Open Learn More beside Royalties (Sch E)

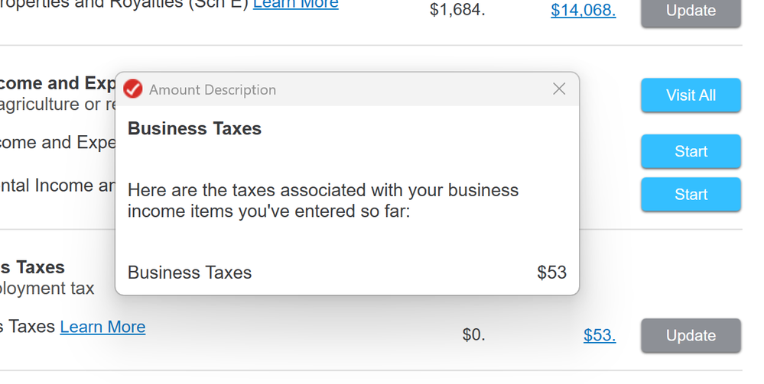pyautogui.click(x=295, y=5)
